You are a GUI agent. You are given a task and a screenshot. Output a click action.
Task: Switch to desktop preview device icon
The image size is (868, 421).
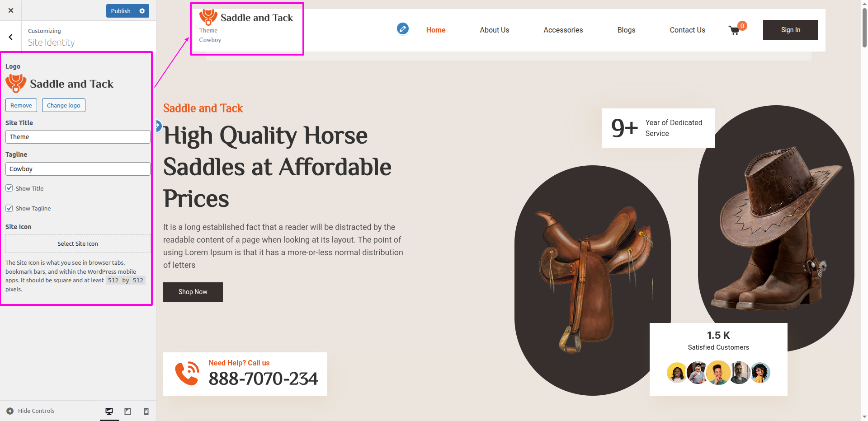[109, 411]
